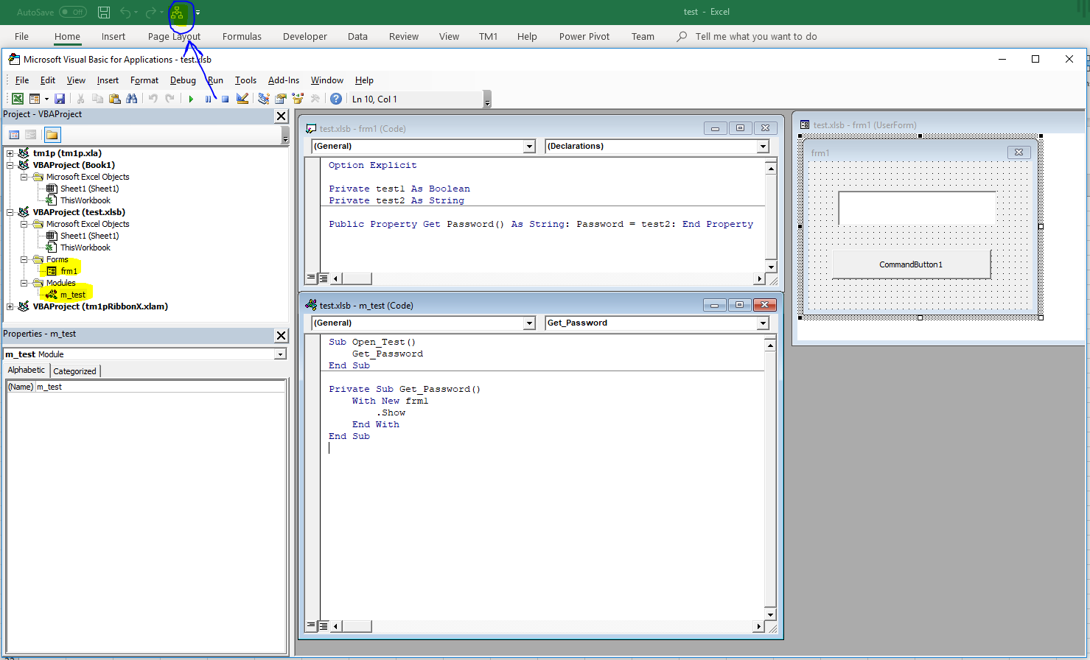Select ThisWorkbook under VBAProject (test.xlsb)
The width and height of the screenshot is (1090, 660).
(x=85, y=248)
